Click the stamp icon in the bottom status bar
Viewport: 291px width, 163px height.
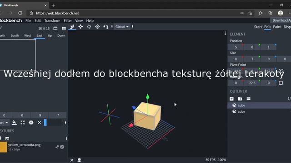[79, 160]
